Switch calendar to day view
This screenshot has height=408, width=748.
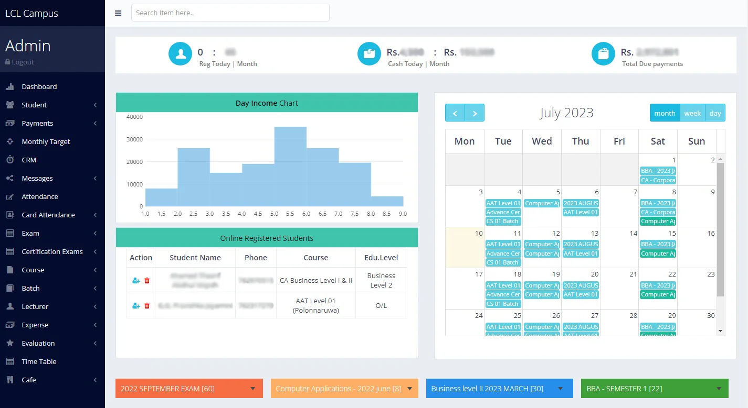(715, 113)
